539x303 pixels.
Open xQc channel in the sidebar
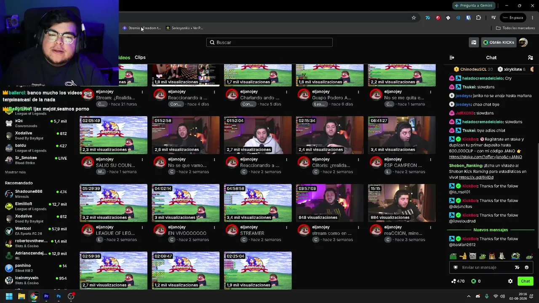click(x=36, y=123)
